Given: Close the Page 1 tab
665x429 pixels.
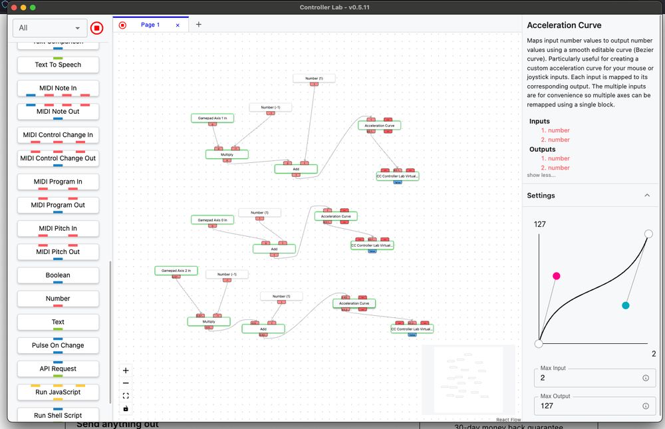Looking at the screenshot, I should 178,25.
